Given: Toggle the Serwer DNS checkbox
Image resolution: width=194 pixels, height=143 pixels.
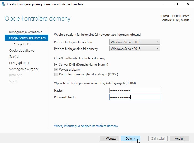Looking at the screenshot, I should tap(56, 65).
